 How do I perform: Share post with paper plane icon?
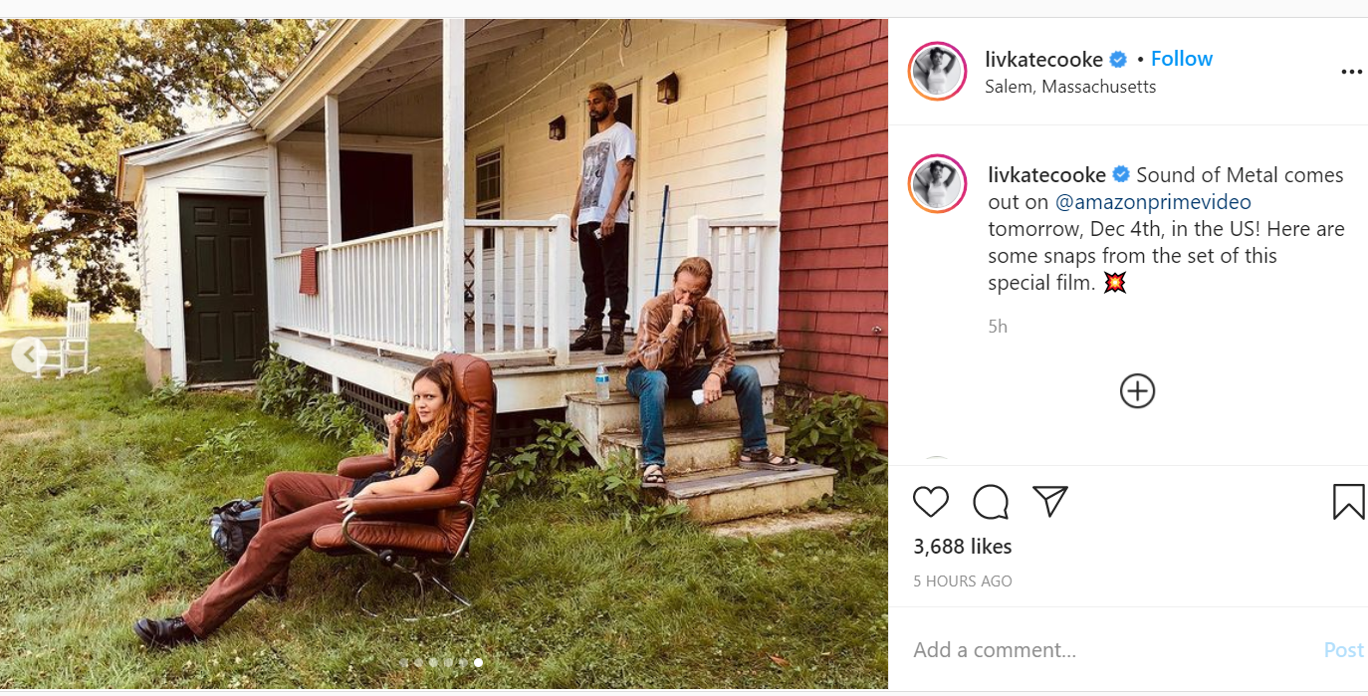click(x=1050, y=502)
